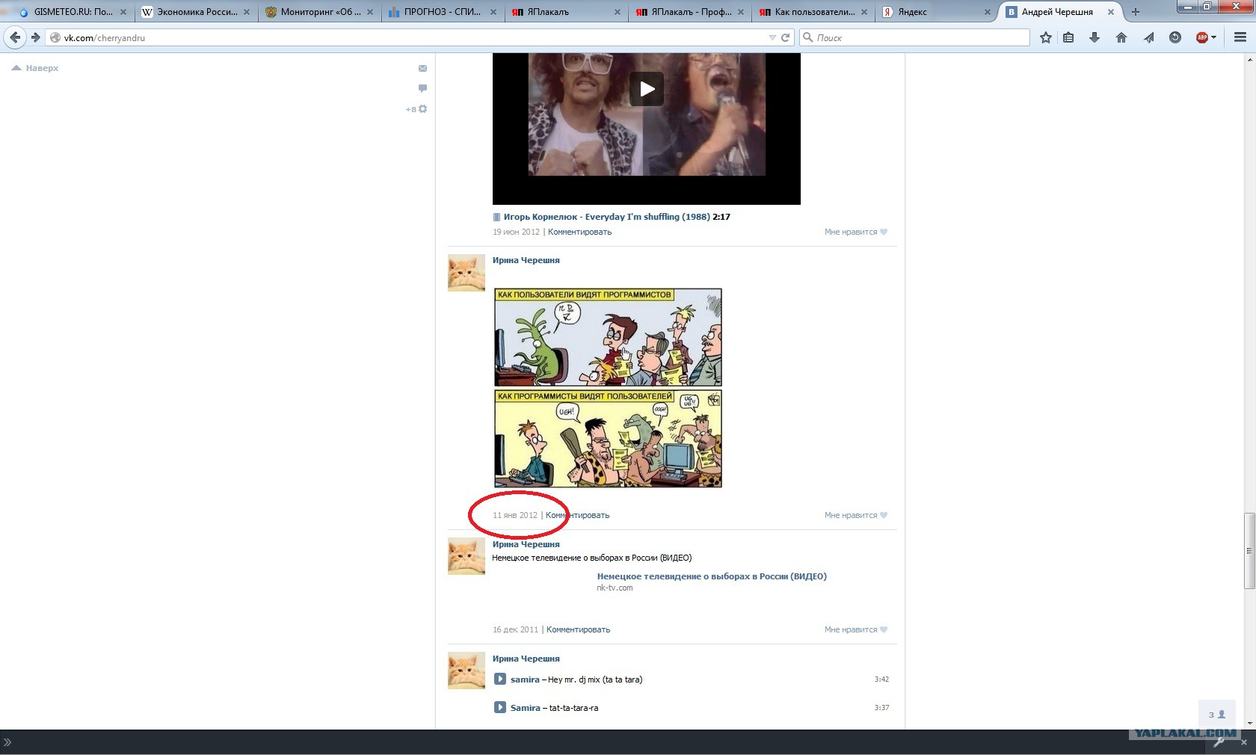Viewport: 1256px width, 755px height.
Task: Open the downloads arrow in toolbar
Action: pyautogui.click(x=1095, y=37)
